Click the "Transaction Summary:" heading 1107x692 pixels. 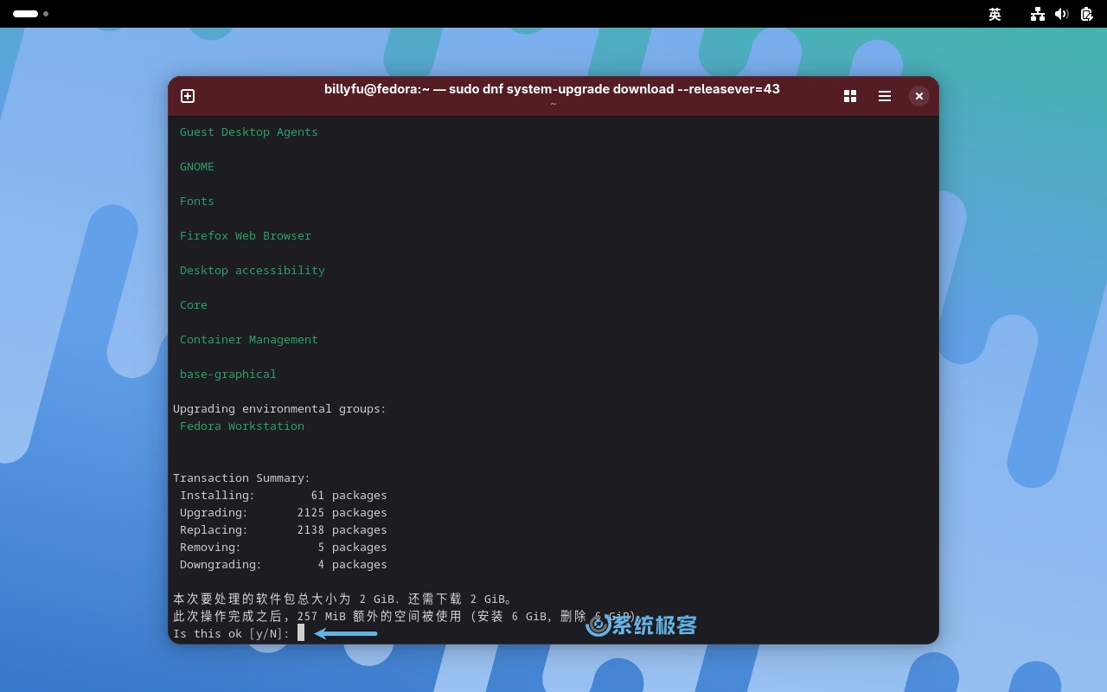241,477
